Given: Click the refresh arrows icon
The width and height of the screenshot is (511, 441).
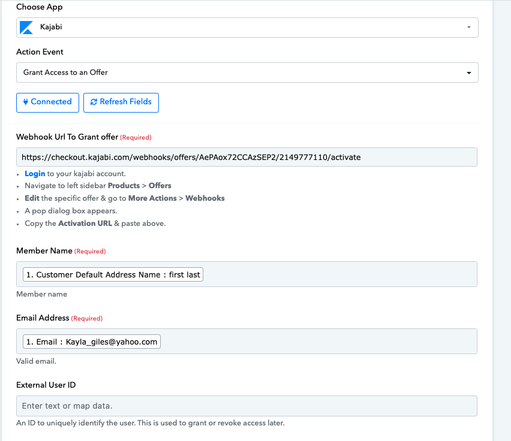Looking at the screenshot, I should tap(94, 102).
